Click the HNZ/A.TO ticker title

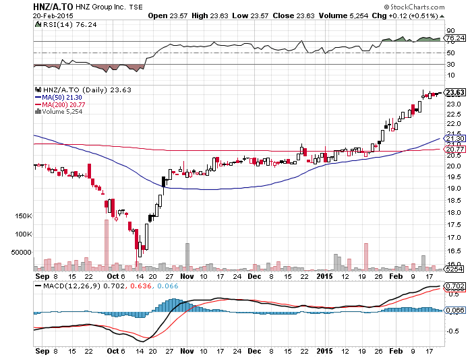[53, 7]
